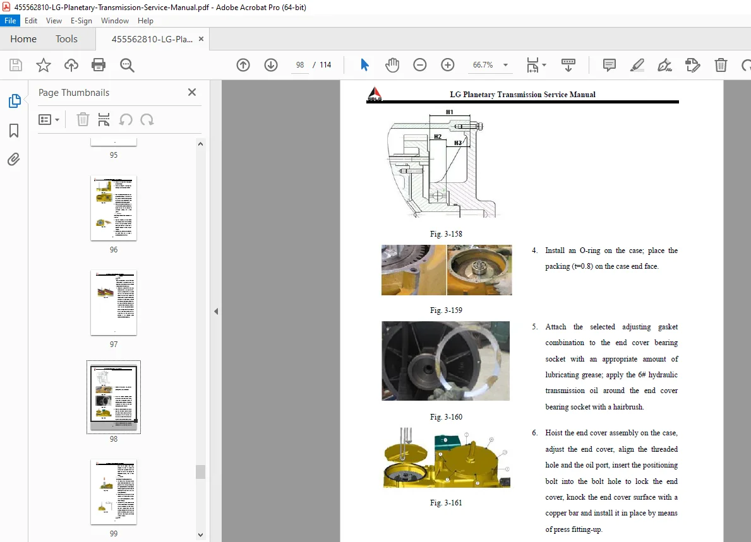Print the document
Screen dimensions: 751x542
coord(99,65)
